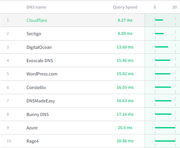Click the Rage4 speed bar
180x148 pixels.
click(x=165, y=141)
